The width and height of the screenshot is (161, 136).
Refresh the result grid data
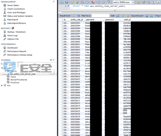(x=78, y=16)
